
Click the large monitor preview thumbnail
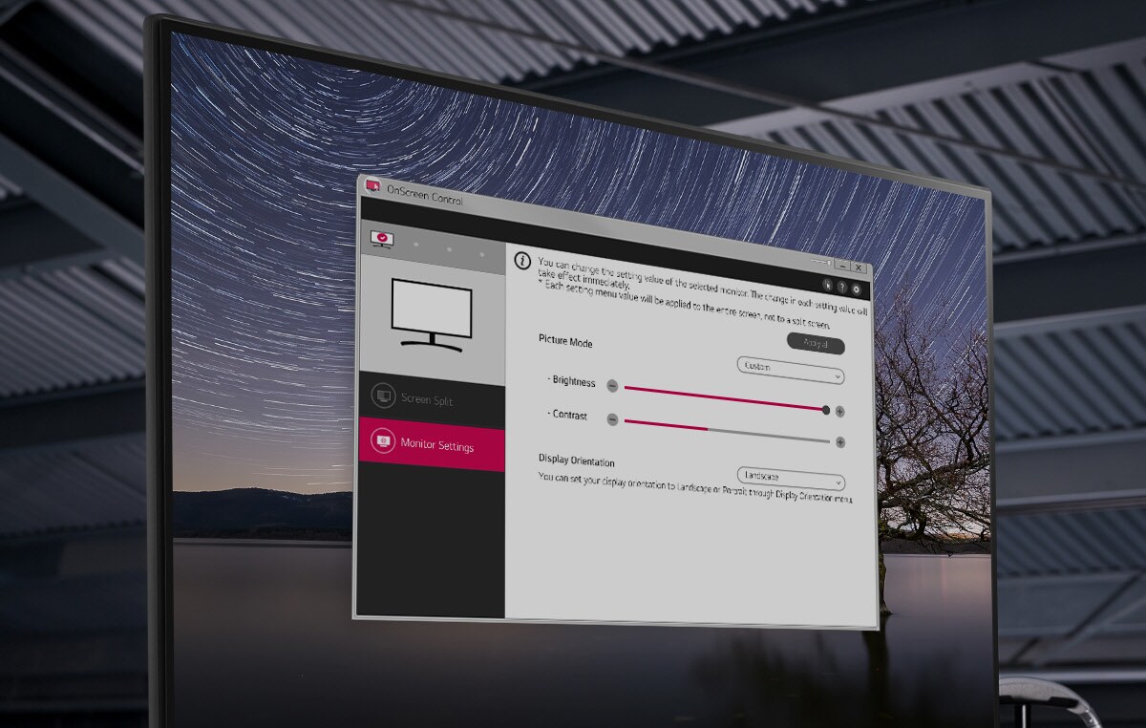pyautogui.click(x=432, y=313)
